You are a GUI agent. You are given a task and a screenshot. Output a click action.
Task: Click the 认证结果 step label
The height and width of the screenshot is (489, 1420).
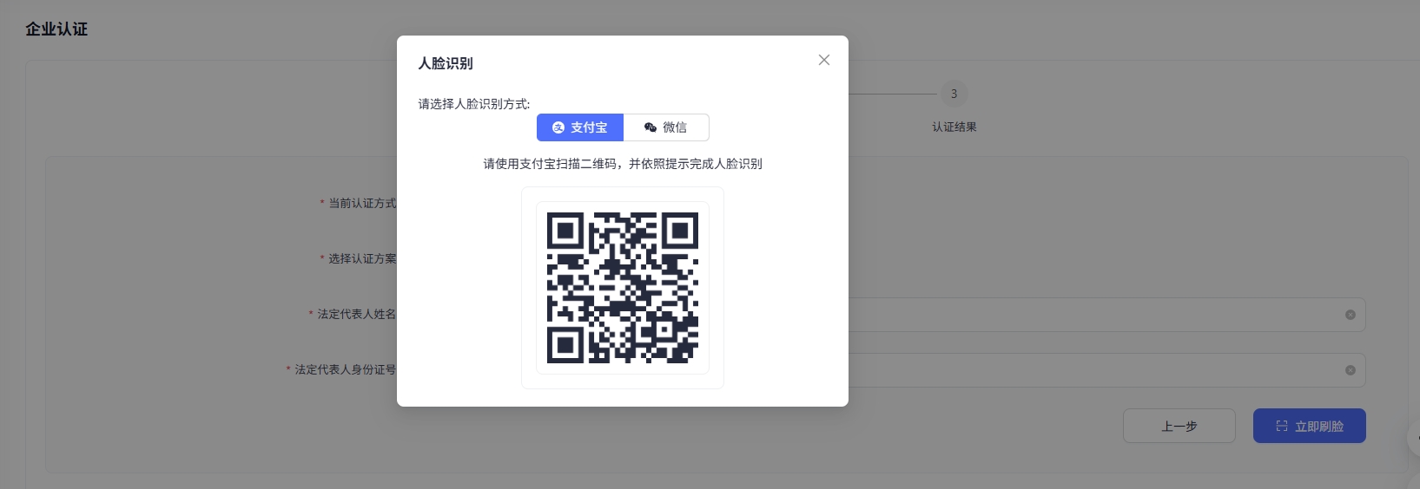click(954, 127)
